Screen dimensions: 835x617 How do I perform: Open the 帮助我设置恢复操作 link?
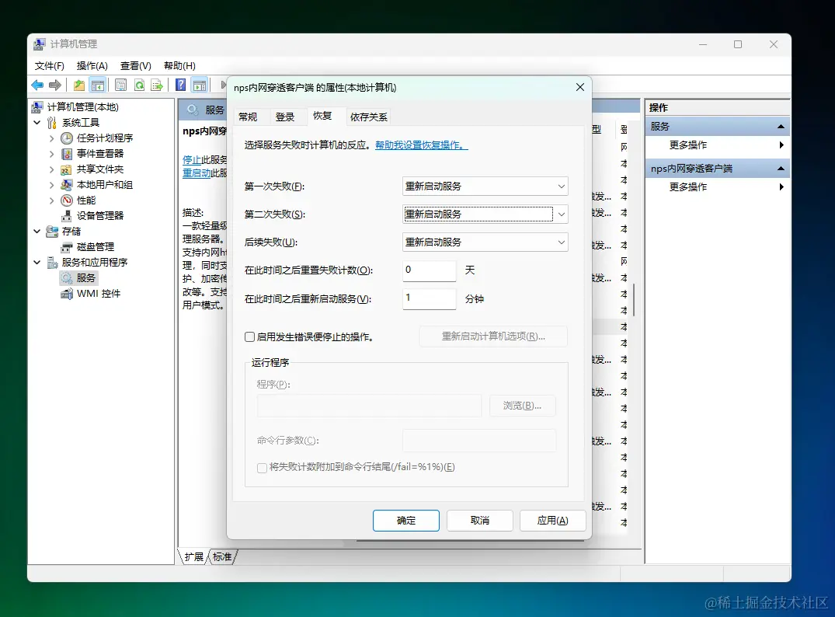point(421,145)
